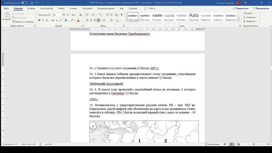This screenshot has width=272, height=153.
Task: Click the word count (Число слов) in status bar
Action: pos(28,144)
